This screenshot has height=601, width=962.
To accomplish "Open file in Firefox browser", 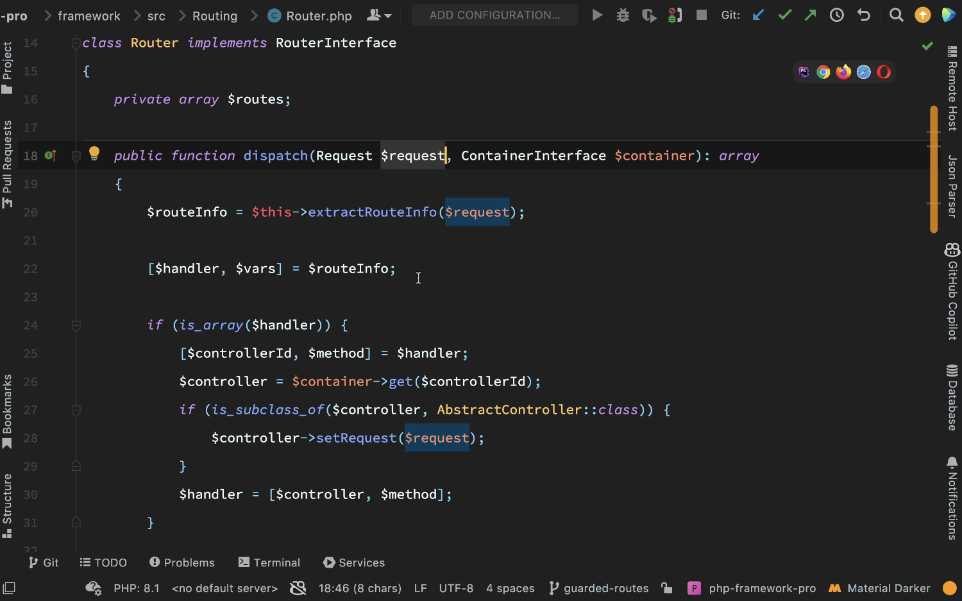I will pos(843,72).
